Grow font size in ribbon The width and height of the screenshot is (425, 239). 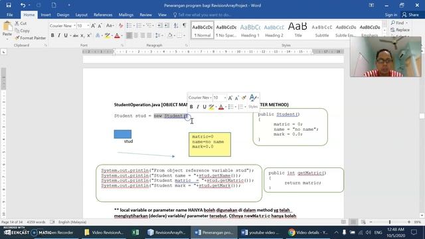coord(93,26)
